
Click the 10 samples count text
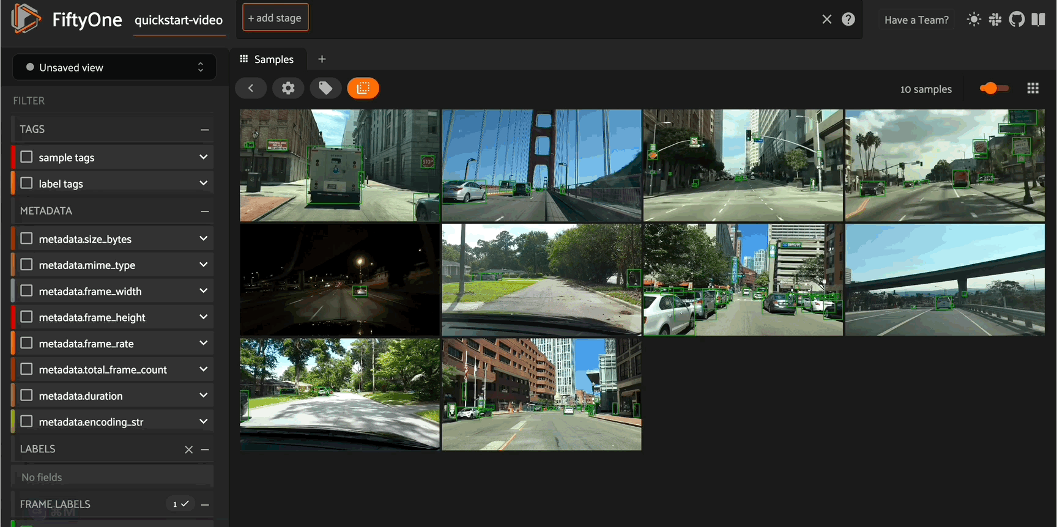[x=926, y=89]
